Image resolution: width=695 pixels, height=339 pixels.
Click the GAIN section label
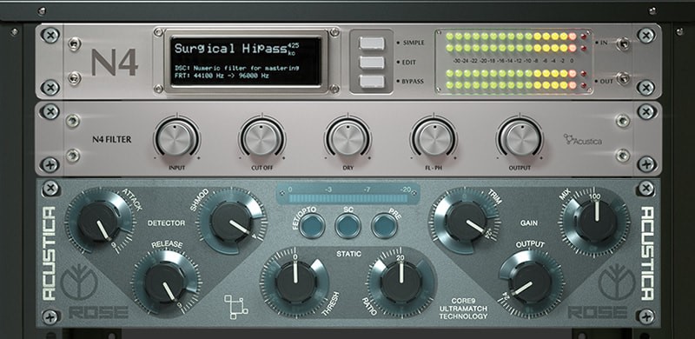click(529, 223)
